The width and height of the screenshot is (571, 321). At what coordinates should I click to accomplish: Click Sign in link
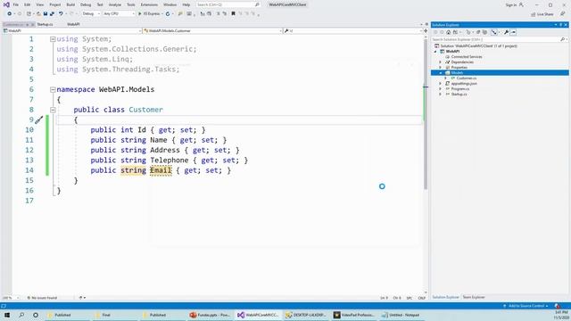click(x=511, y=4)
